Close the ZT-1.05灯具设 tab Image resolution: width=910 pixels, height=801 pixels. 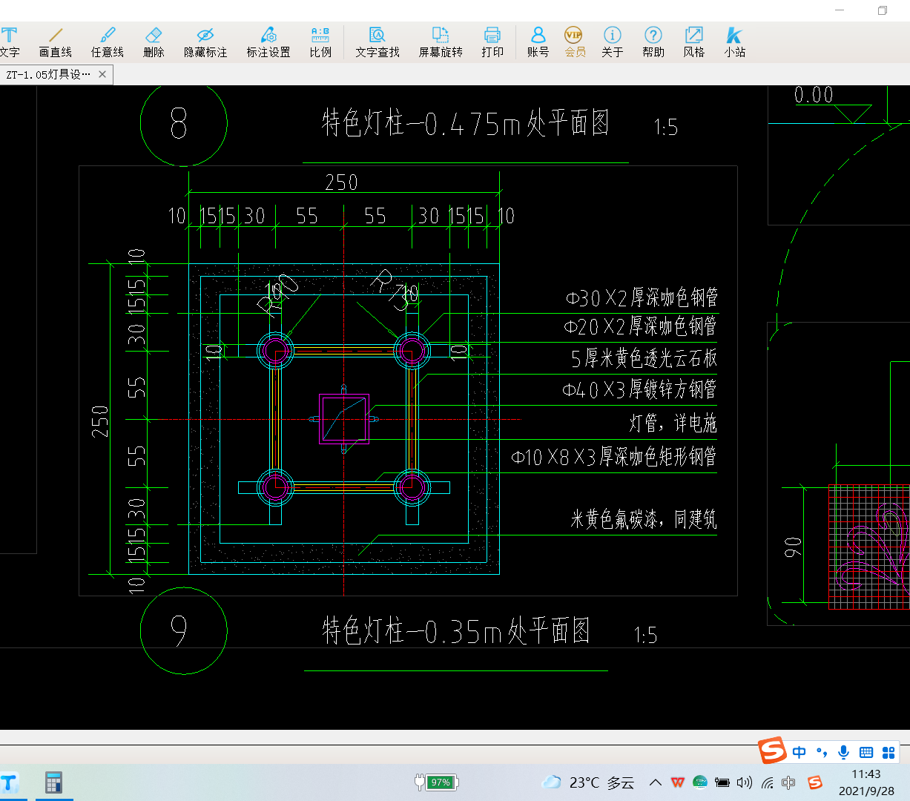pos(102,74)
